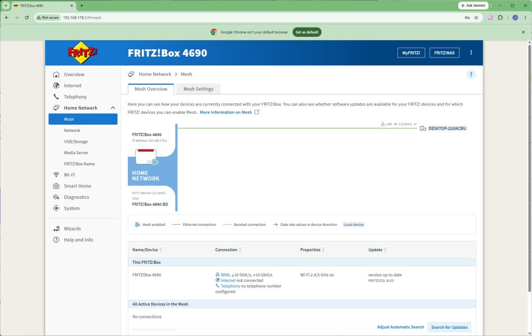
Task: Click the Wi-Fi signal icon
Action: [x=56, y=174]
